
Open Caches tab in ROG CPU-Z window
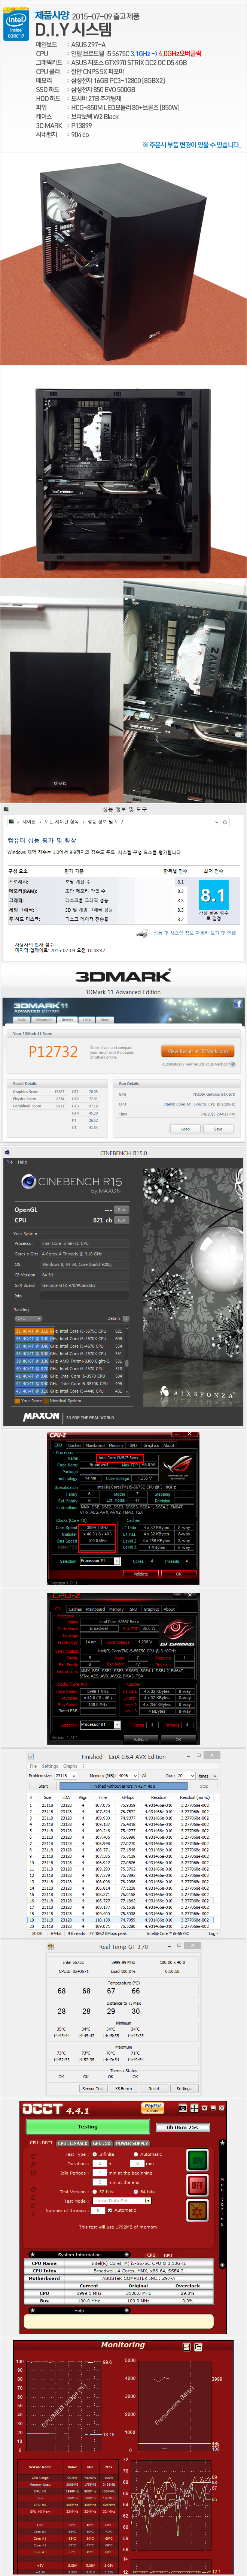pyautogui.click(x=75, y=1445)
